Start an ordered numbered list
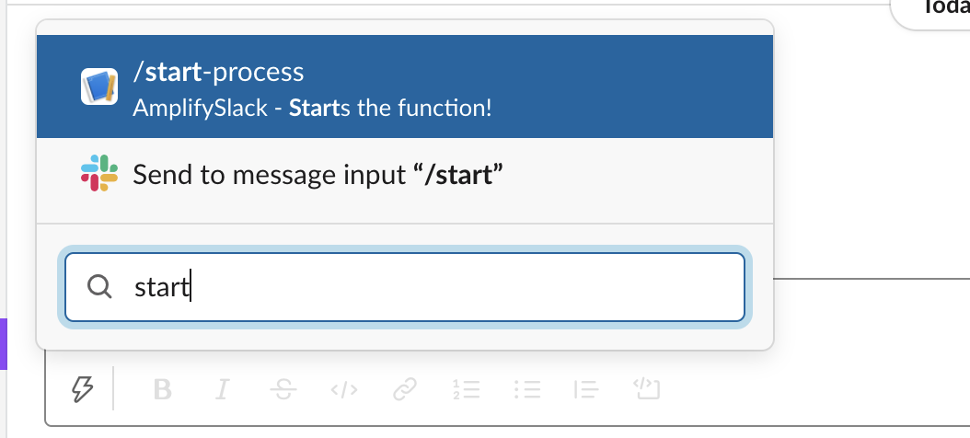Screen dimensions: 970x438 click(468, 390)
